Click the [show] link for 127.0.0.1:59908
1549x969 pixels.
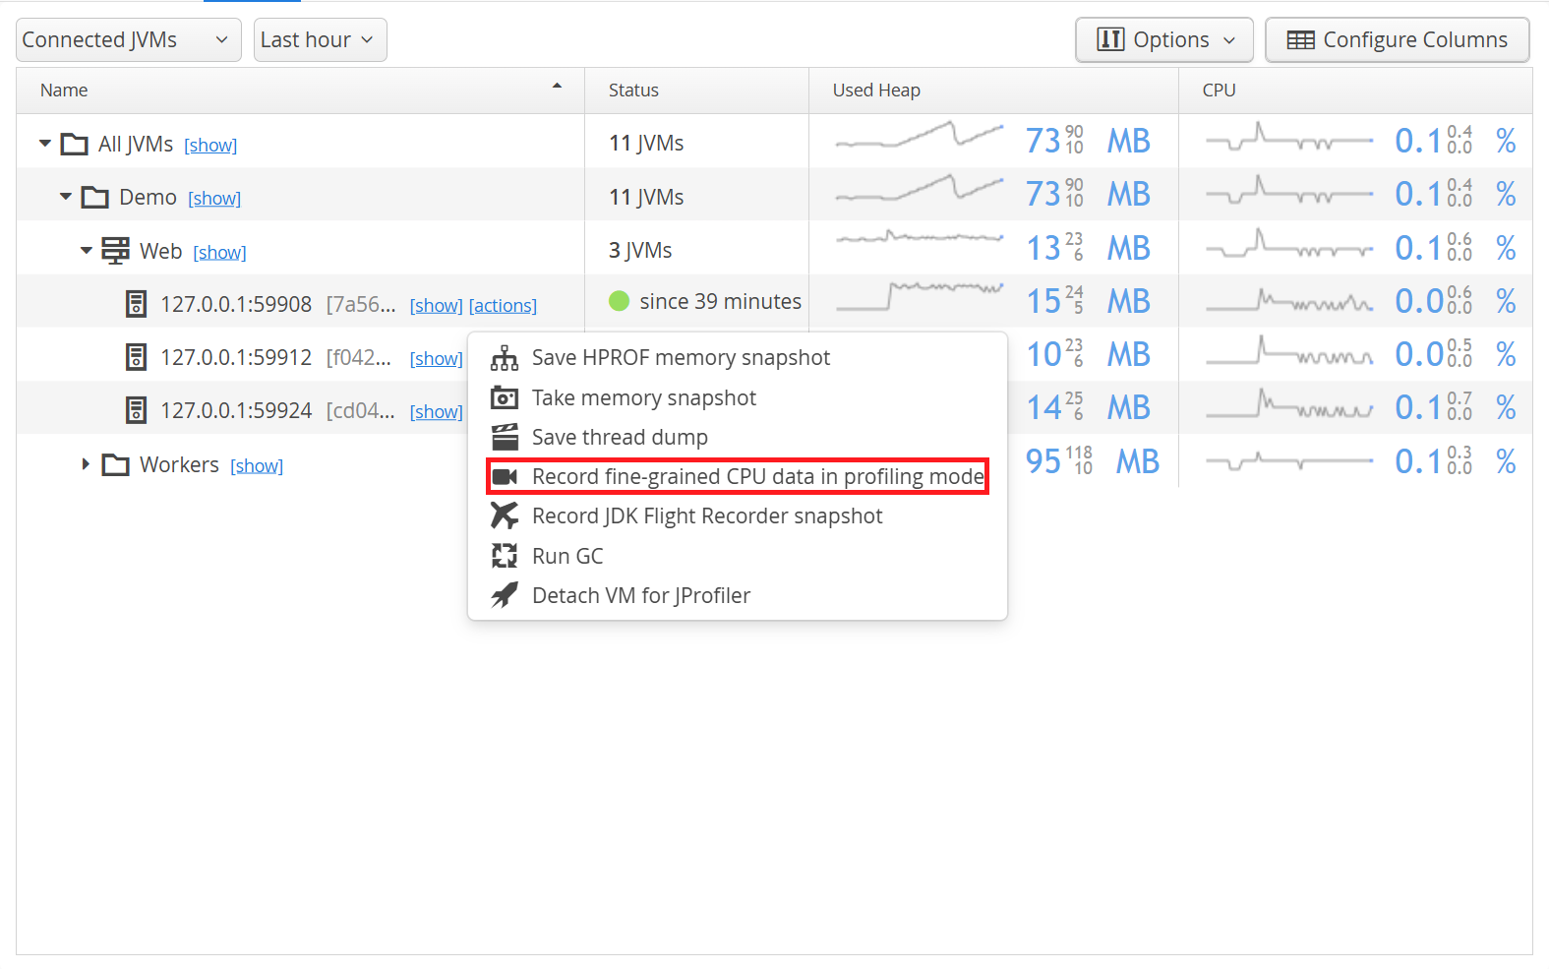pos(437,306)
